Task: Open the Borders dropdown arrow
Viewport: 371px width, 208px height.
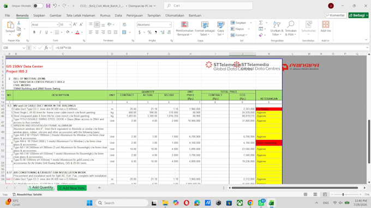Action: [x=62, y=32]
